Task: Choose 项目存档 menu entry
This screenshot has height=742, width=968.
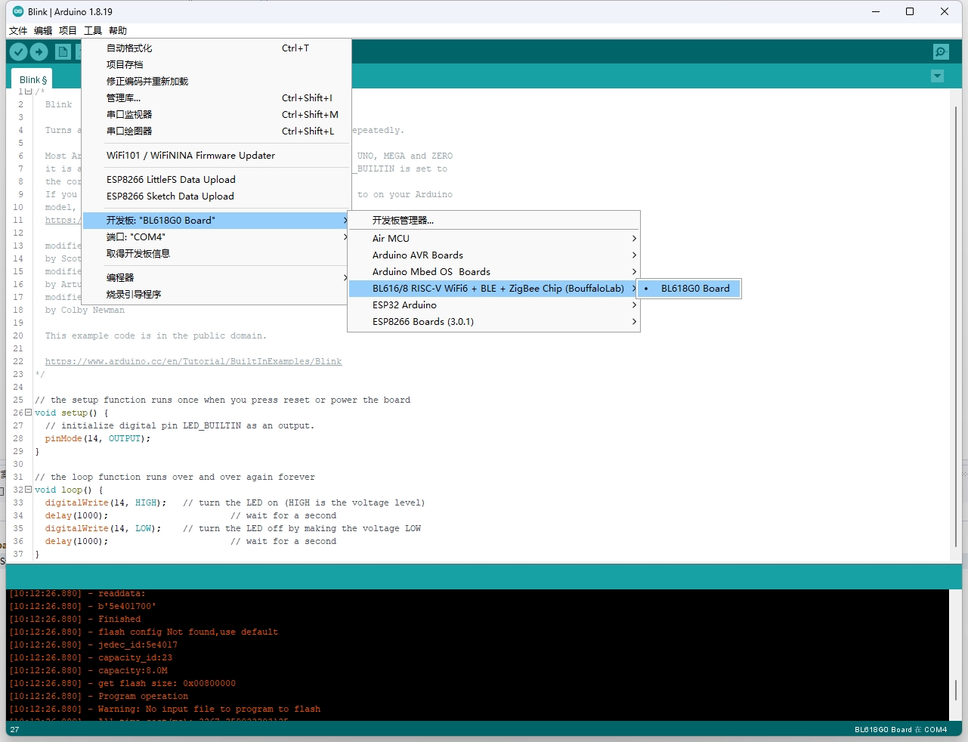Action: click(x=216, y=64)
